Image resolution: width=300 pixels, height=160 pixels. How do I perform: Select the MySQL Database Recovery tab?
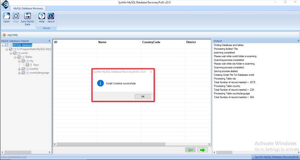click(28, 8)
